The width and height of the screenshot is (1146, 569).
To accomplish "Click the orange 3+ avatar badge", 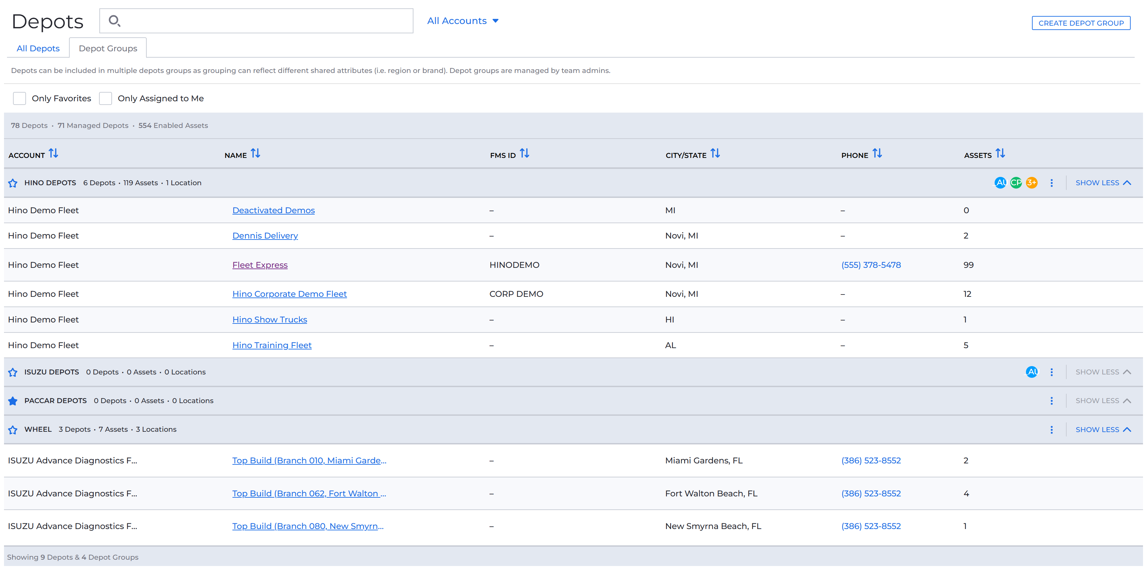I will click(1032, 183).
